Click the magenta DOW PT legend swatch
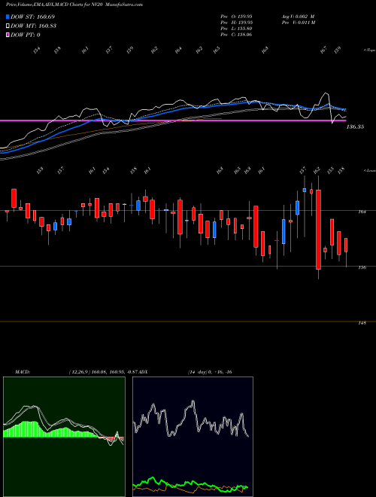 [x=8, y=35]
